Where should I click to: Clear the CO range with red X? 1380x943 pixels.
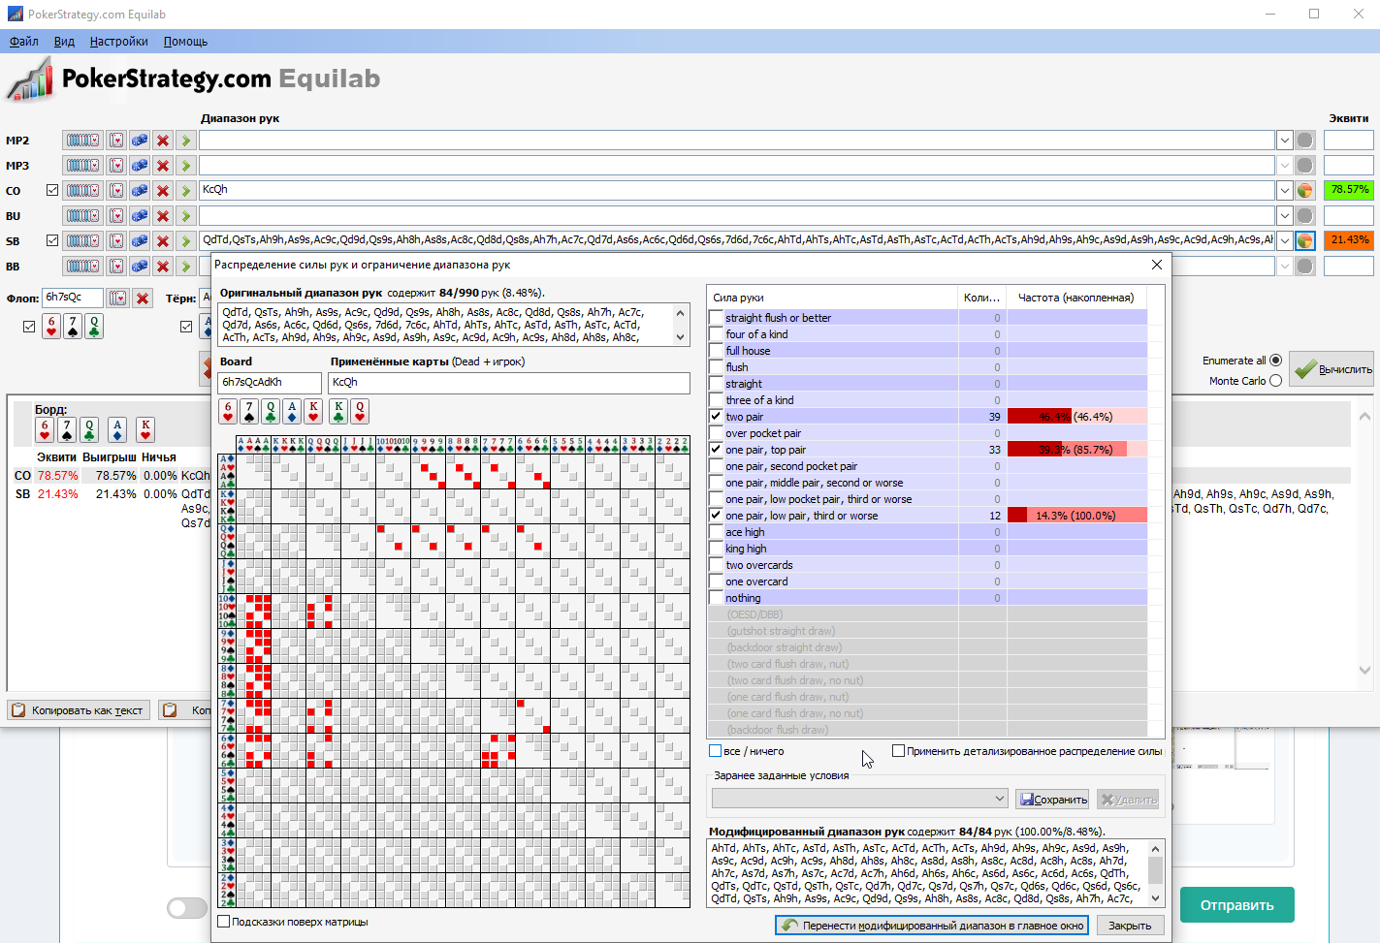coord(163,191)
